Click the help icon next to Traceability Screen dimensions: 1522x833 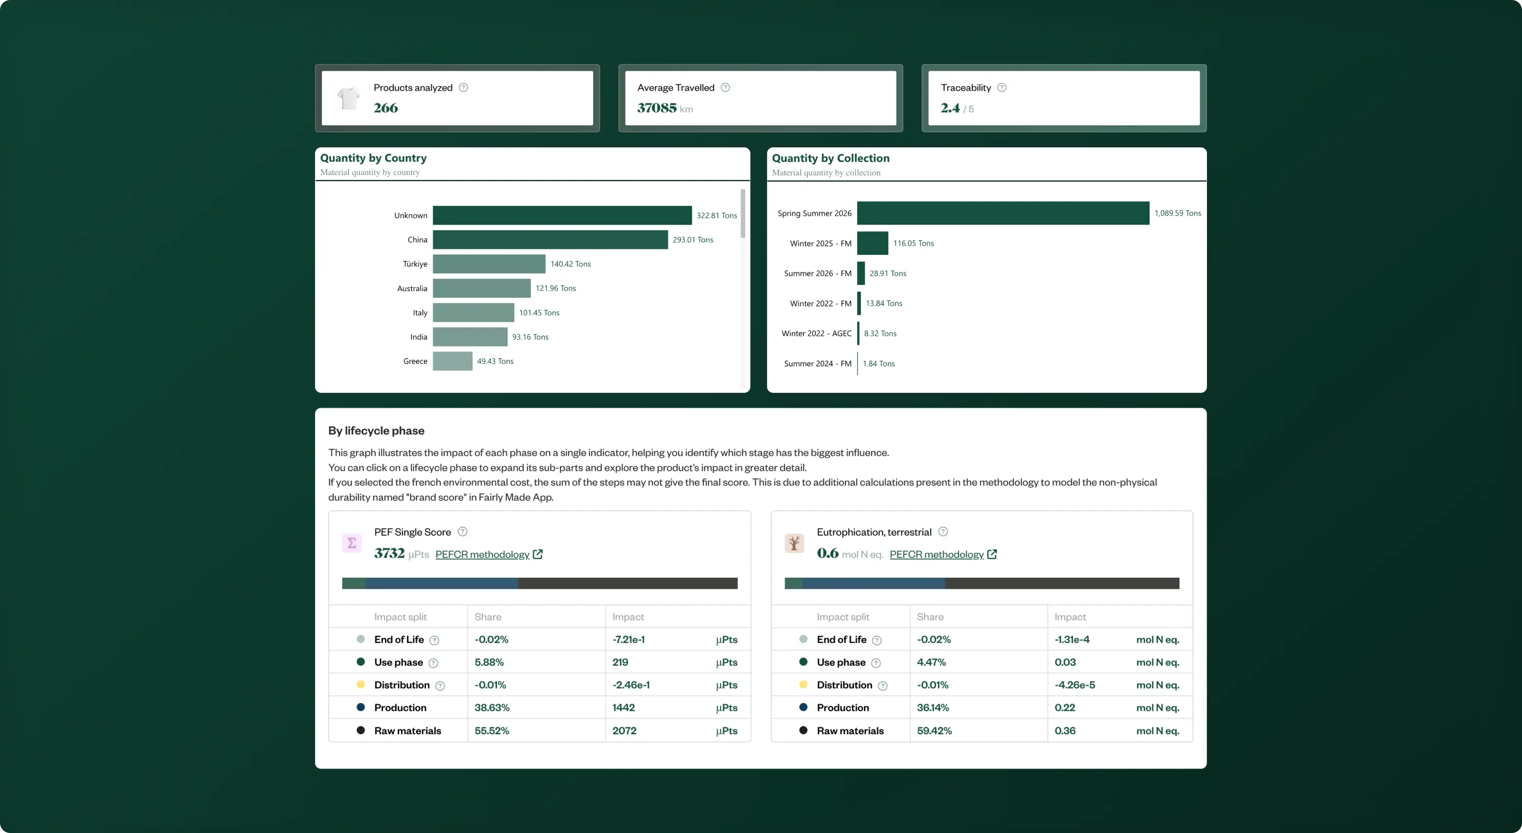pos(1002,87)
